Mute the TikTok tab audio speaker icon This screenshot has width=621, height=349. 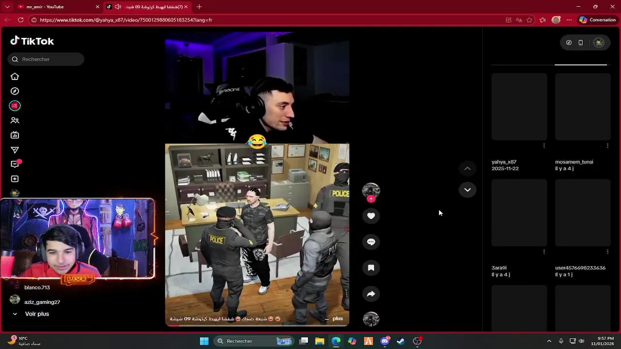tap(118, 7)
